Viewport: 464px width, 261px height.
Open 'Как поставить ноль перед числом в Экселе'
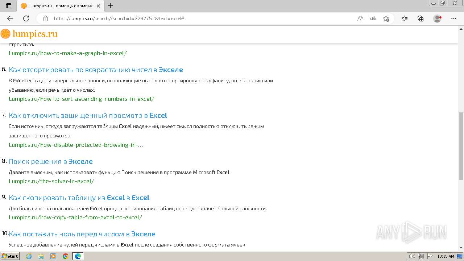coord(82,234)
